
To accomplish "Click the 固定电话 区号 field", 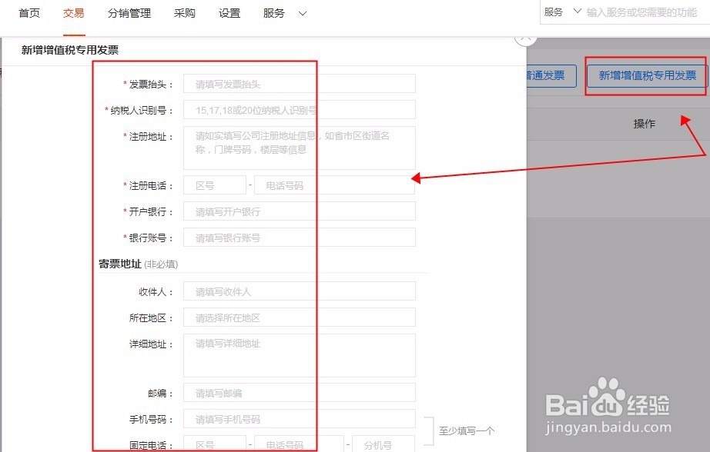I will point(215,444).
